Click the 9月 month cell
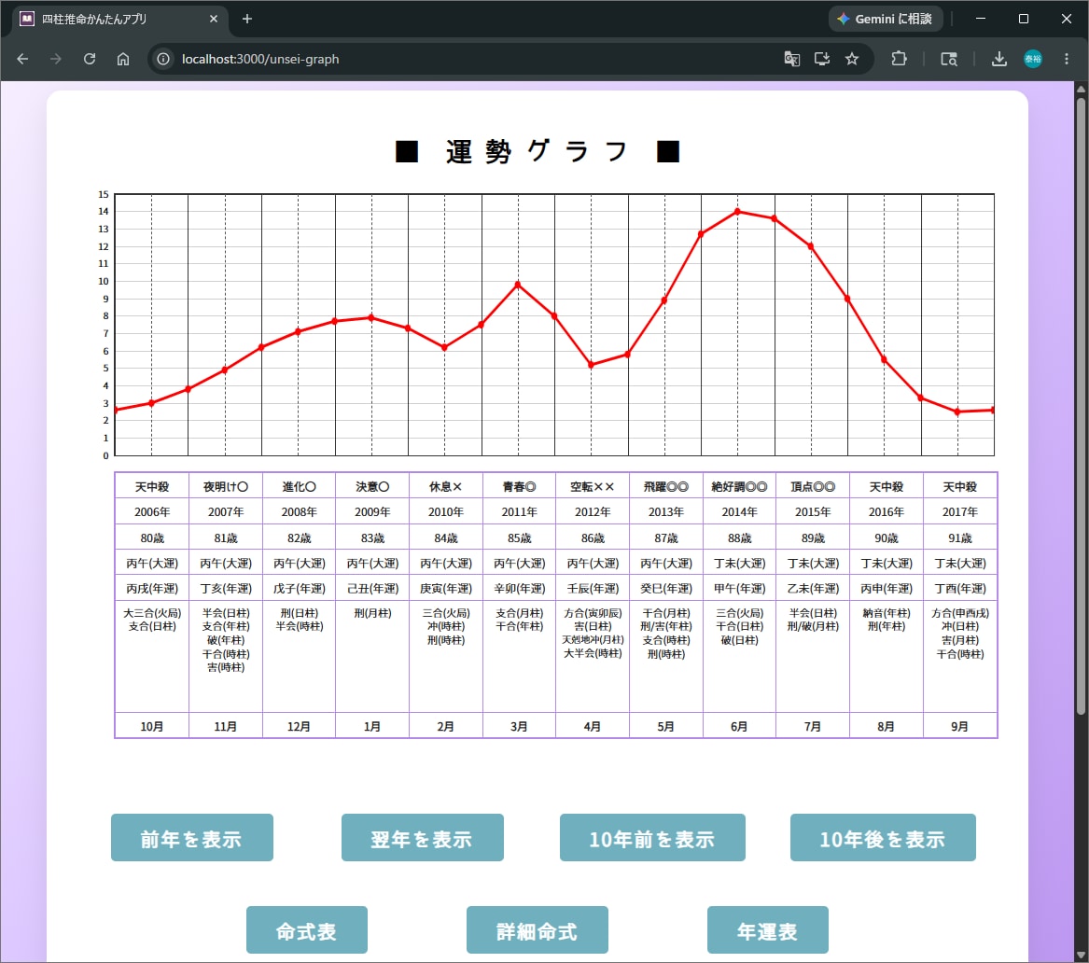1089x963 pixels. (960, 726)
